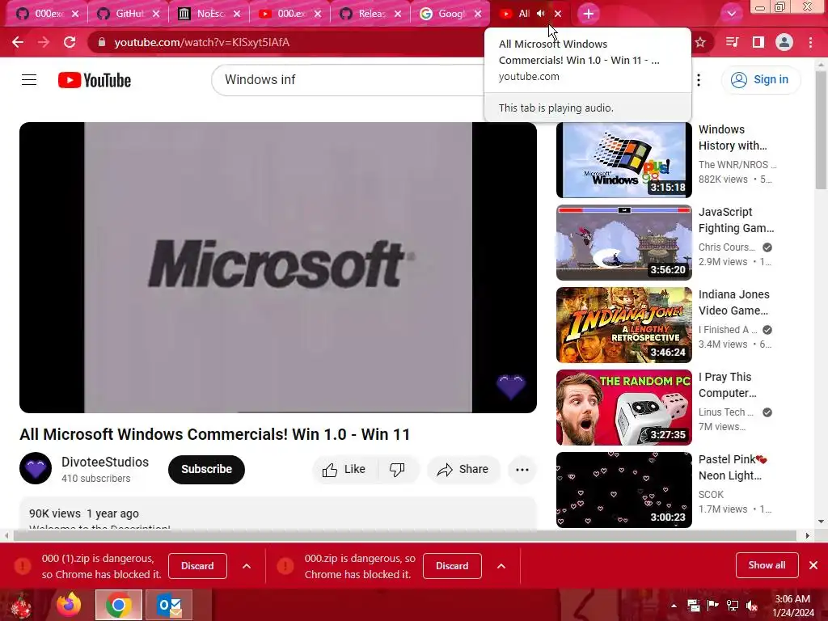Open a new tab with plus button
Viewport: 828px width, 621px height.
[589, 14]
